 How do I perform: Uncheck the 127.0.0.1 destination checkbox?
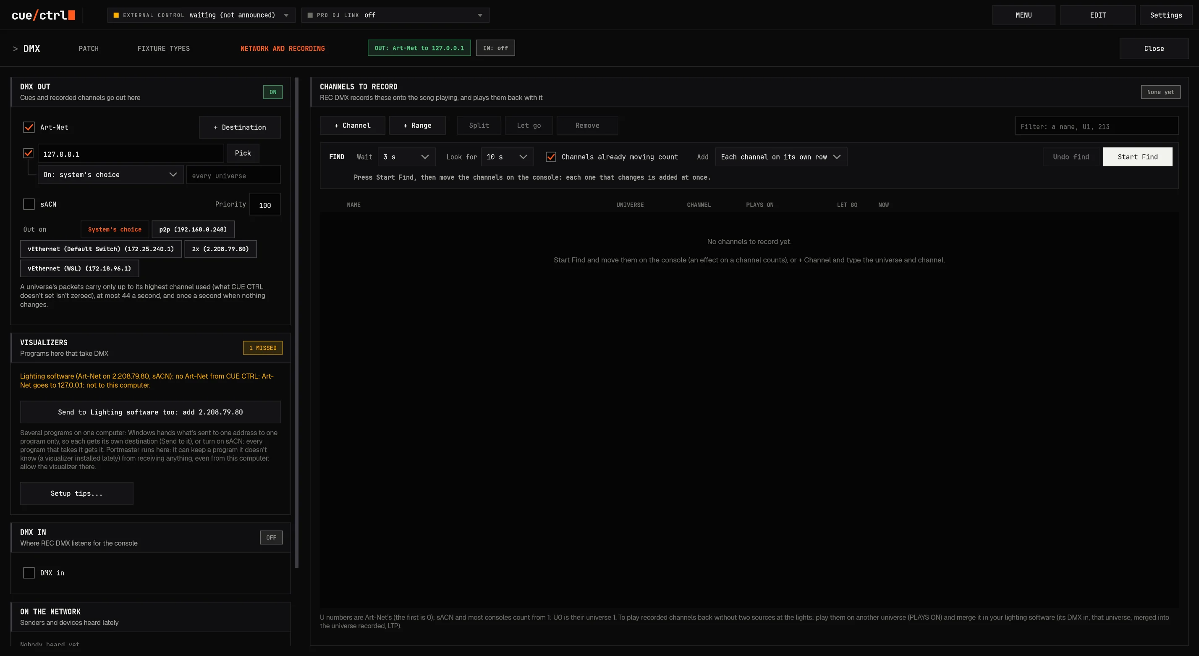coord(29,153)
